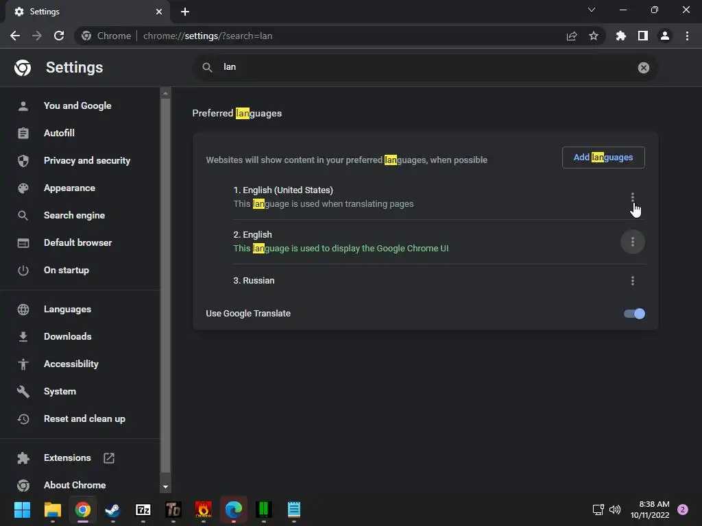Turn off Use Google Translate toggle

pos(634,314)
